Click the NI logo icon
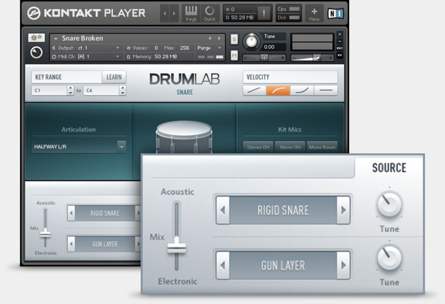The height and width of the screenshot is (304, 445). (x=335, y=13)
